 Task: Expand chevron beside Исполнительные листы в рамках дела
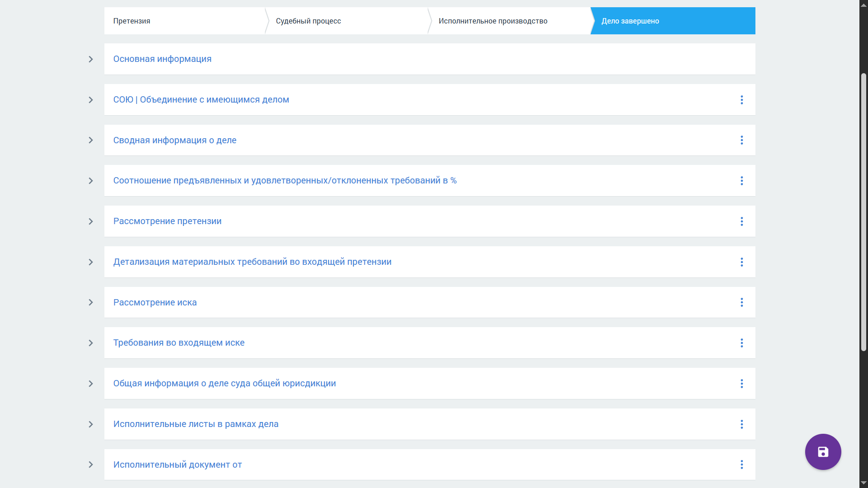click(91, 424)
